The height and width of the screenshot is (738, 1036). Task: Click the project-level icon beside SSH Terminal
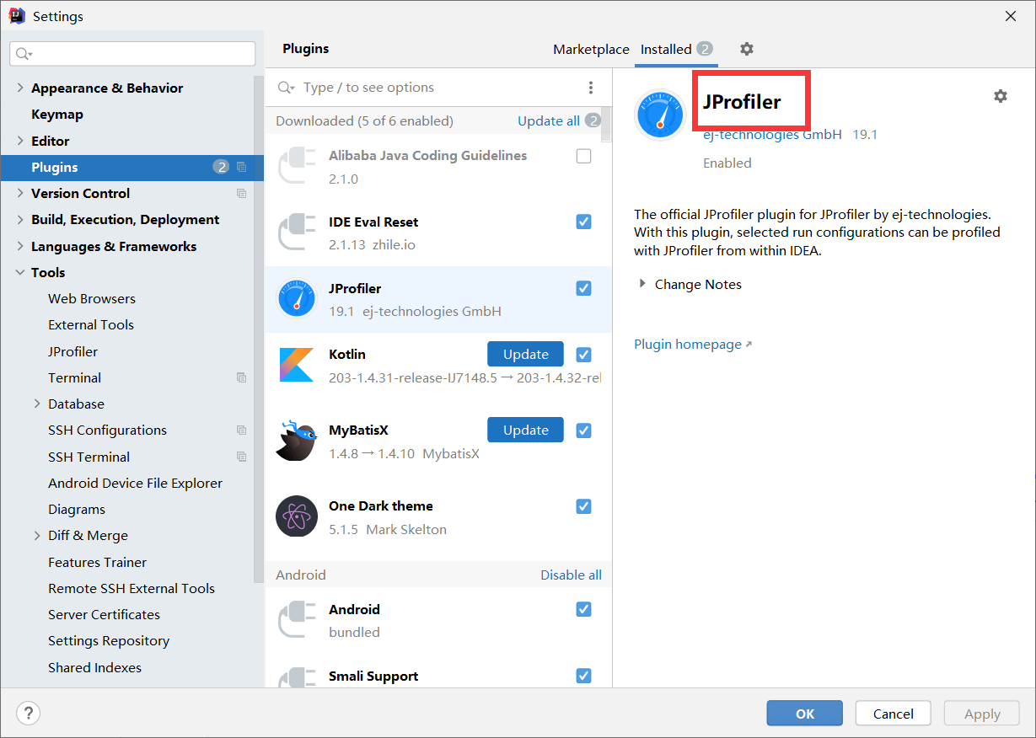(242, 457)
